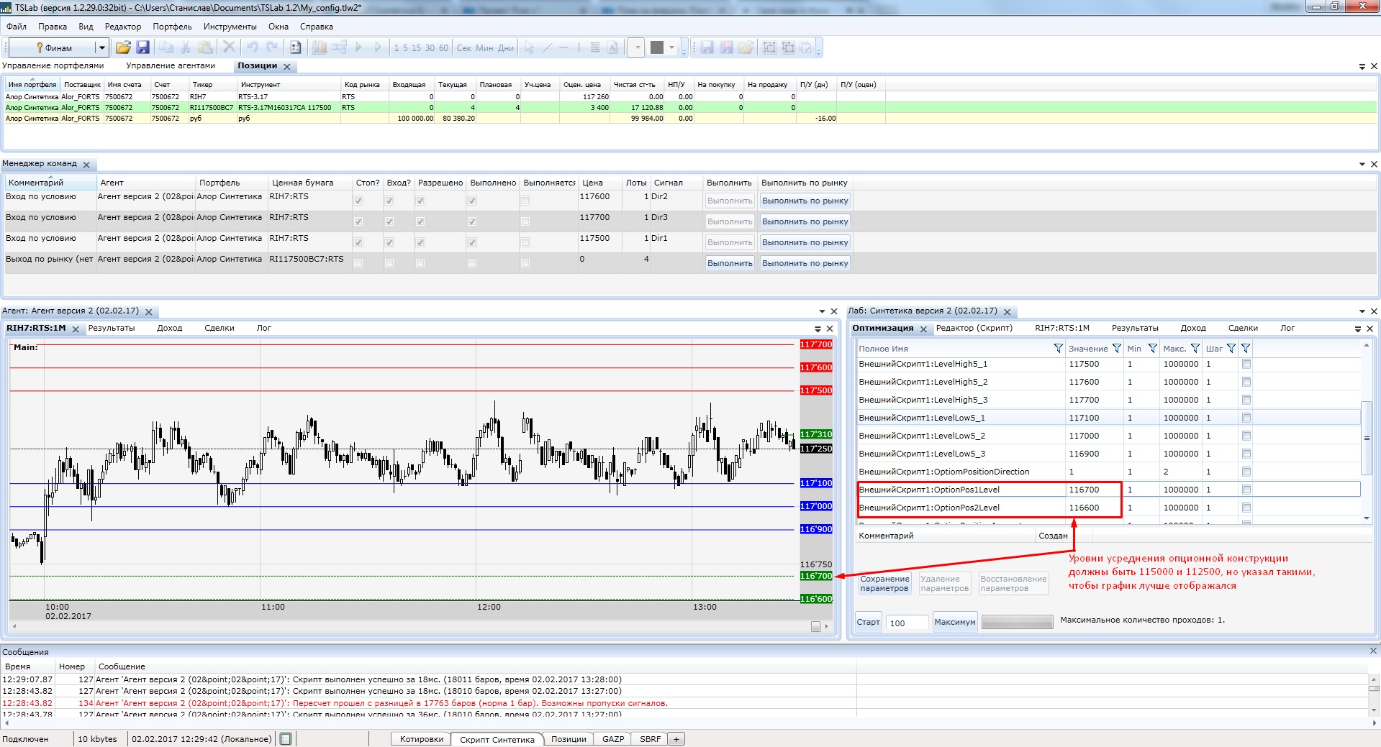Click the plus icon to add workspace tab
Screen dimensions: 1381x747
pyautogui.click(x=676, y=738)
